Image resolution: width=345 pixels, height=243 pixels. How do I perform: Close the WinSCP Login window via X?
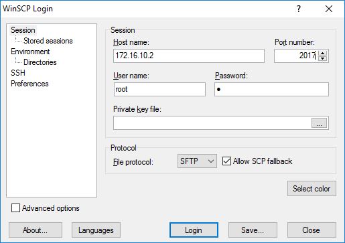tap(329, 9)
